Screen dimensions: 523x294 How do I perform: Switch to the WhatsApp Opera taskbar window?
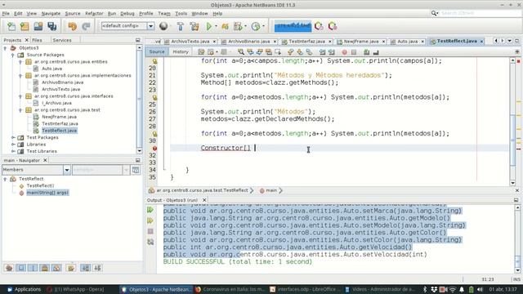click(x=76, y=289)
